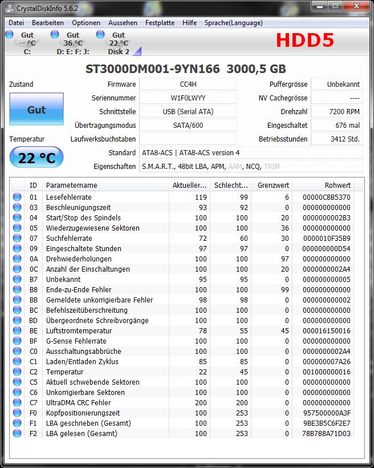This screenshot has width=374, height=468.
Task: Click status icon for Wiederzugewiesene Sektoren
Action: 17,228
